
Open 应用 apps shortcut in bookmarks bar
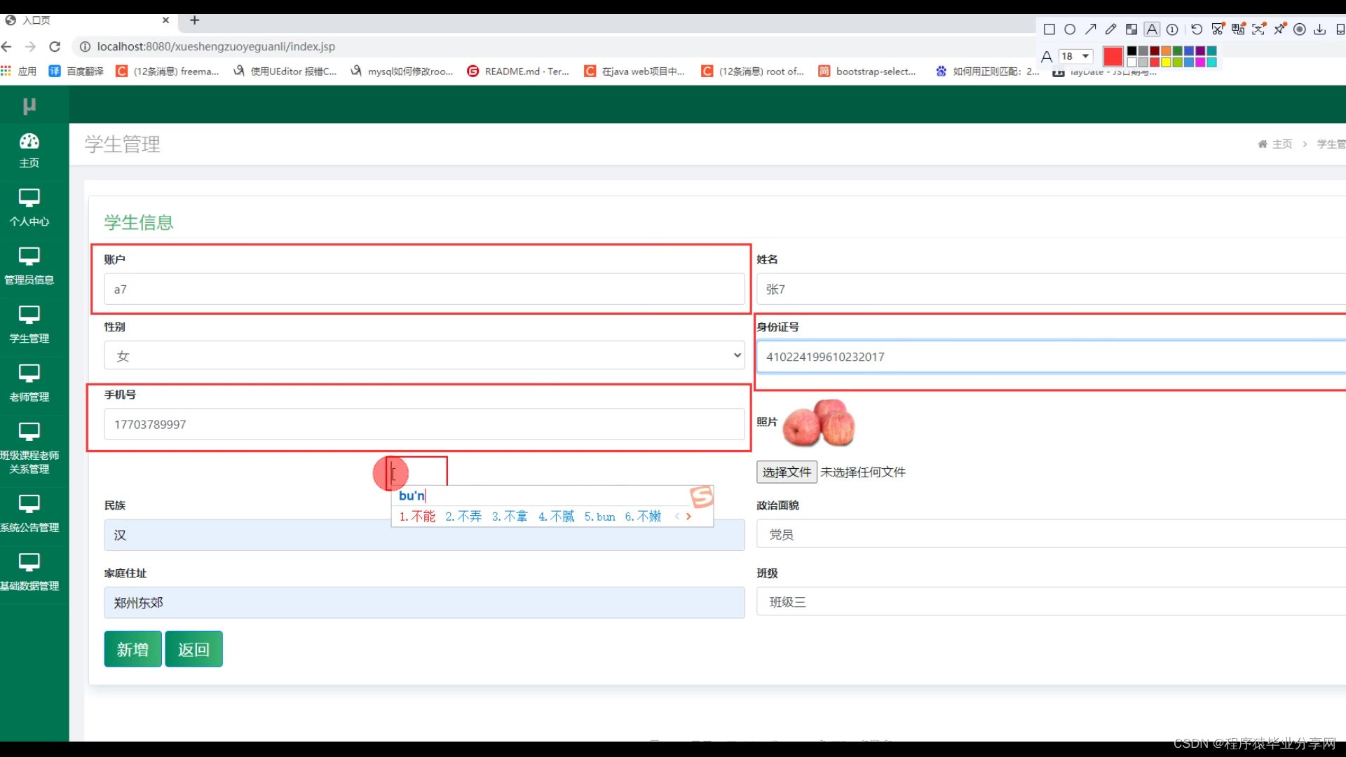click(x=19, y=71)
